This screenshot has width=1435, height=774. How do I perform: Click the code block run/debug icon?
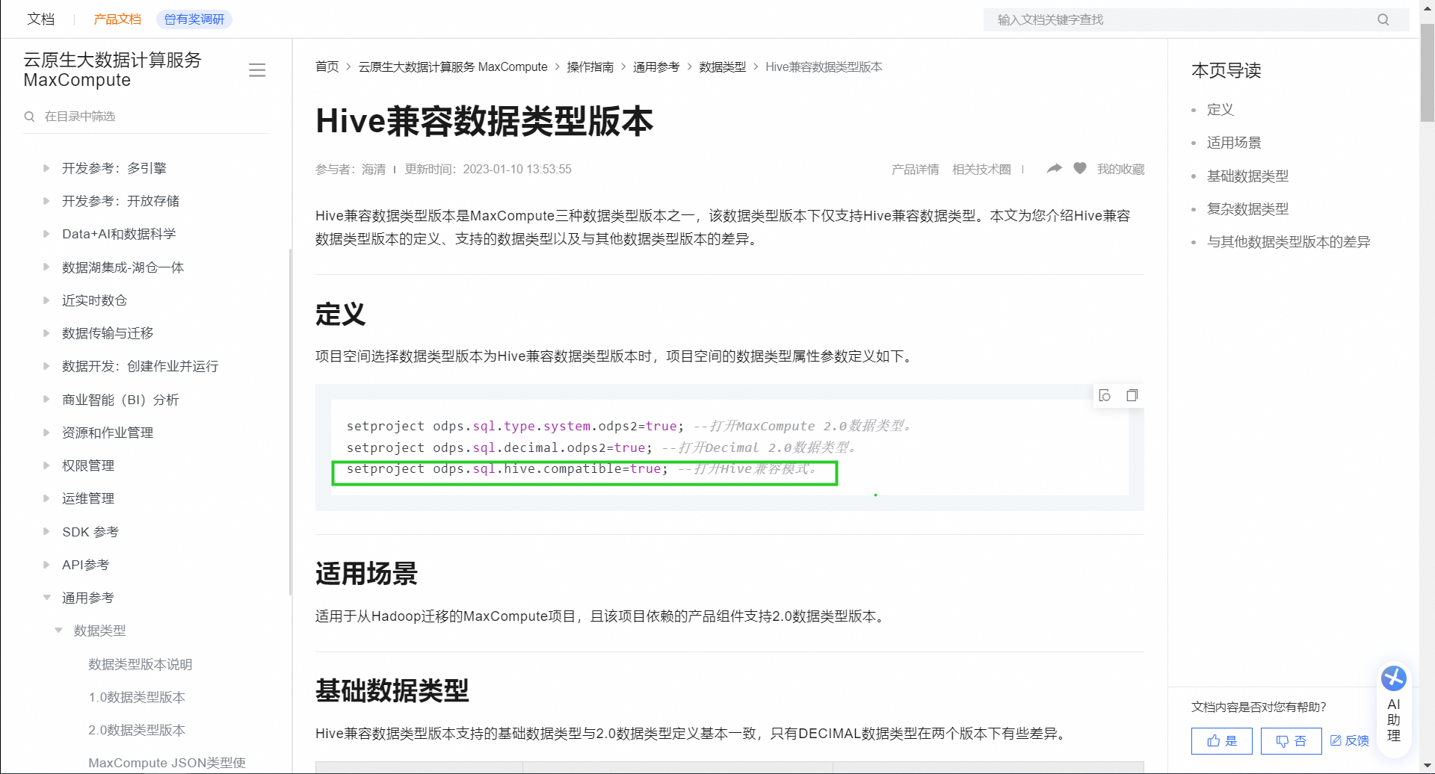(1105, 395)
